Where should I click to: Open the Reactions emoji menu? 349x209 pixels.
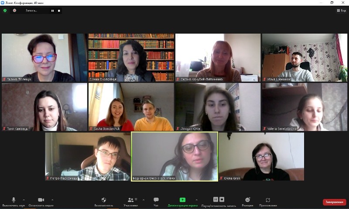pos(247,202)
